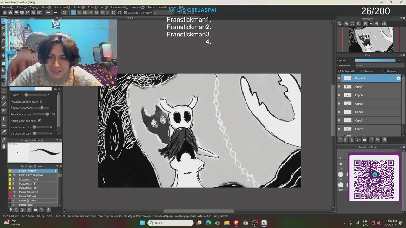The image size is (406, 228).
Task: Enable concentric circle snap guide
Action: (102, 13)
